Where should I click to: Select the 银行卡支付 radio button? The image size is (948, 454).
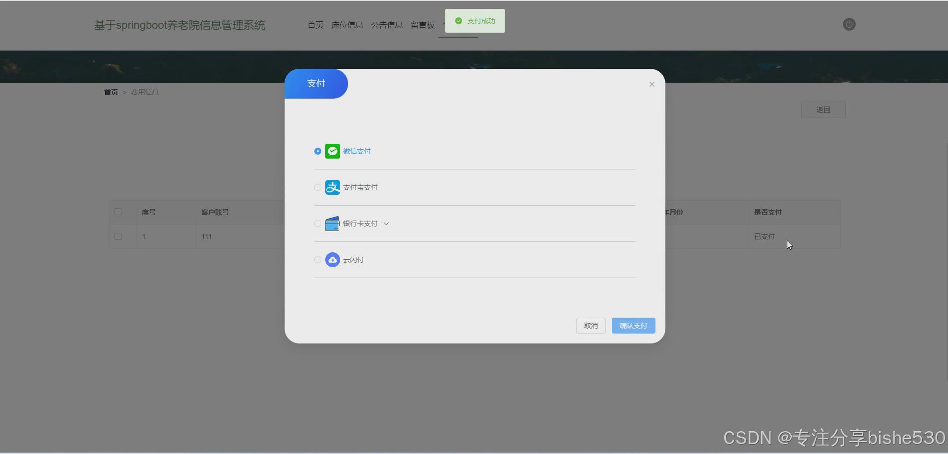(x=318, y=224)
